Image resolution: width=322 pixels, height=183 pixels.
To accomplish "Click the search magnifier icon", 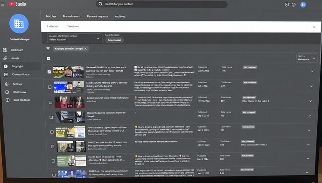I will [x=100, y=4].
